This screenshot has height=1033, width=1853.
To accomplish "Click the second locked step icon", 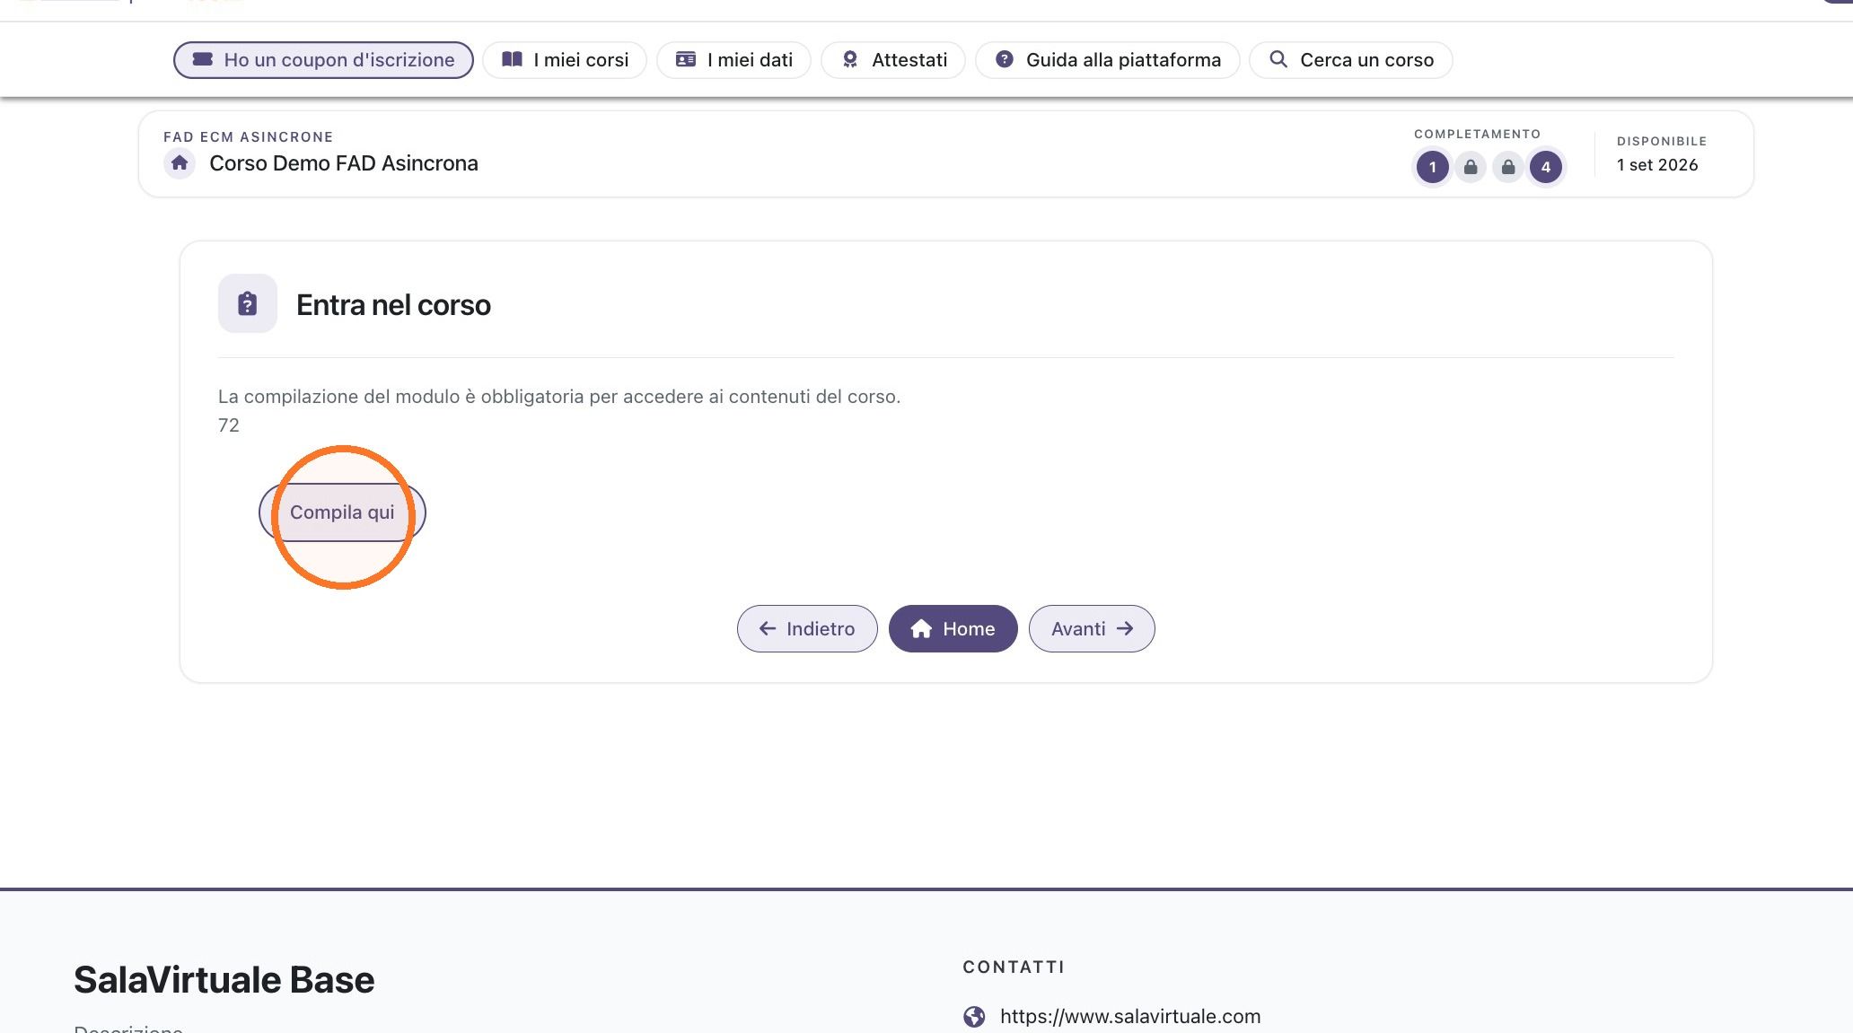I will pos(1508,167).
